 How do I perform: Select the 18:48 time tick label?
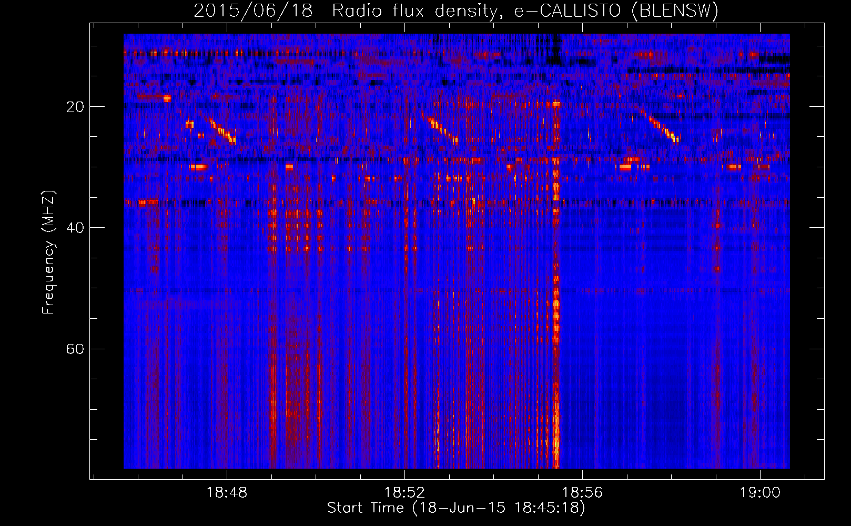pos(227,493)
